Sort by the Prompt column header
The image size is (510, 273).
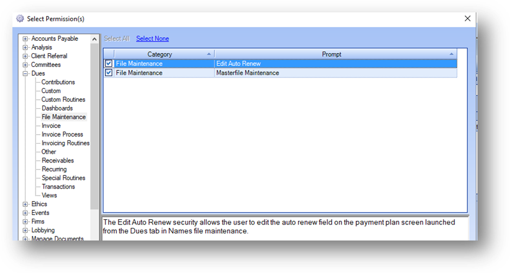click(331, 54)
